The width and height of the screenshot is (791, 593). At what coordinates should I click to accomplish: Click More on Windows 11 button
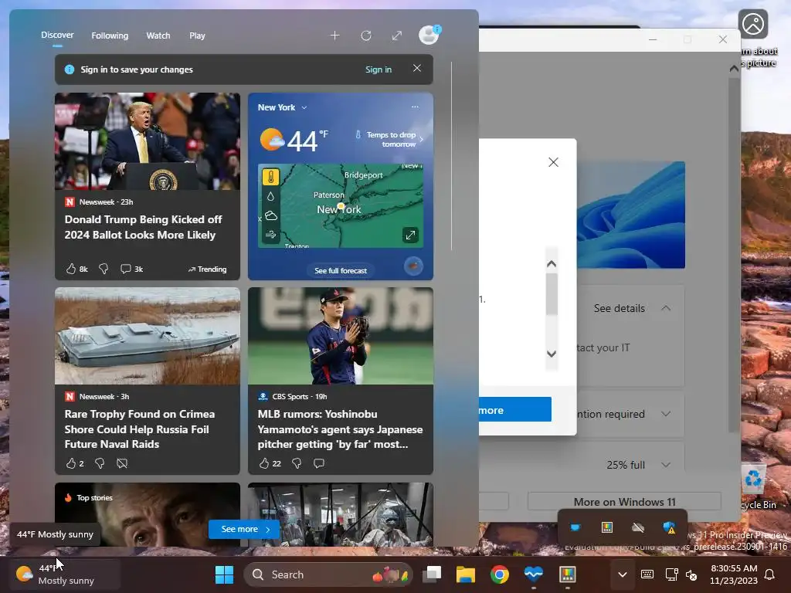[624, 502]
